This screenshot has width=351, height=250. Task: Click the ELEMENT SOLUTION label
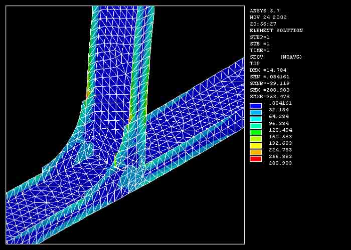coord(276,31)
